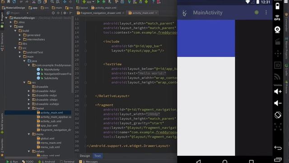289x163 pixels.
Task: Expand the intermediates folder arrow
Action: [x=20, y=39]
